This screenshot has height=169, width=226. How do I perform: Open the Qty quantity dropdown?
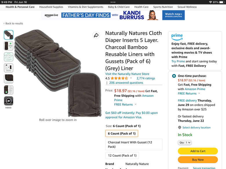click(185, 142)
